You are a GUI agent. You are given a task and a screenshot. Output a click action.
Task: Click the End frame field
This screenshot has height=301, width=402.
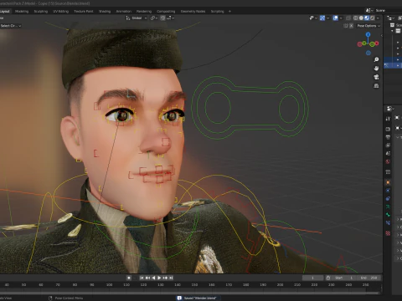[x=369, y=278]
